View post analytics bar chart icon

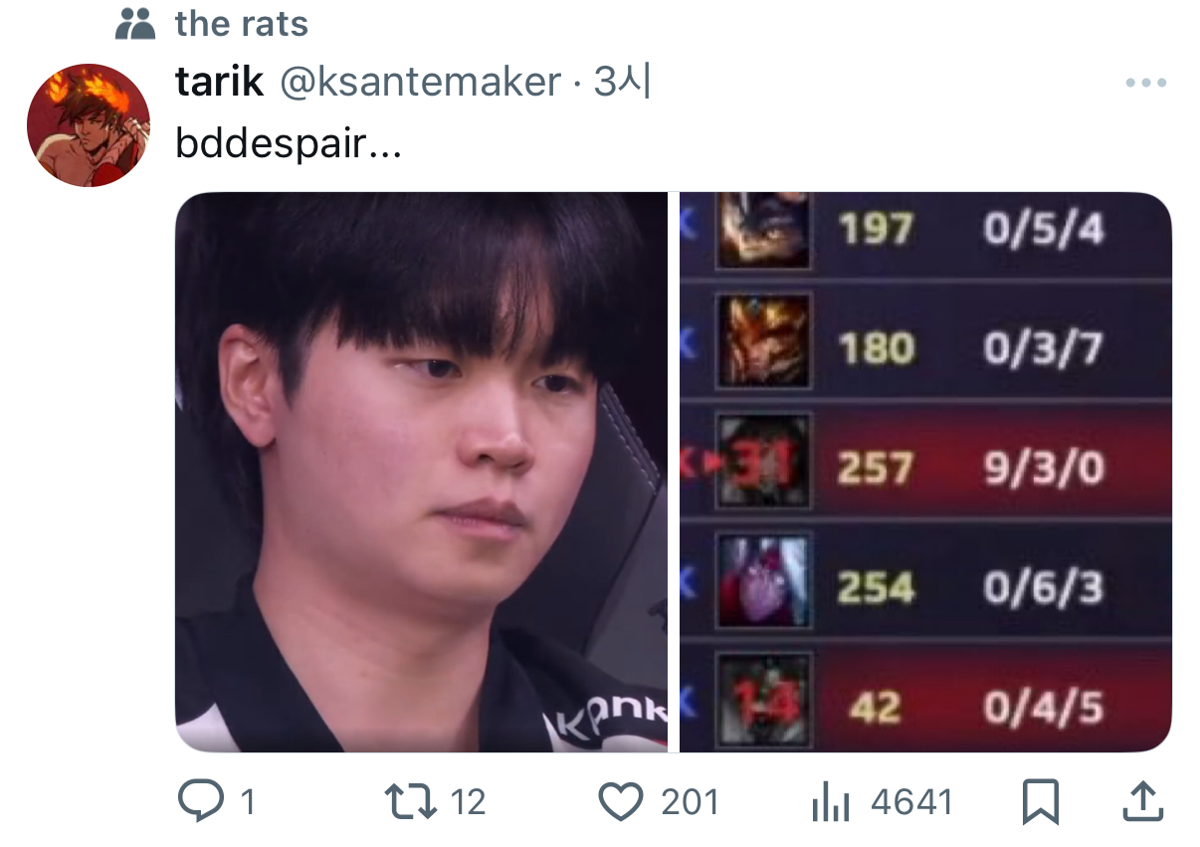(x=830, y=802)
